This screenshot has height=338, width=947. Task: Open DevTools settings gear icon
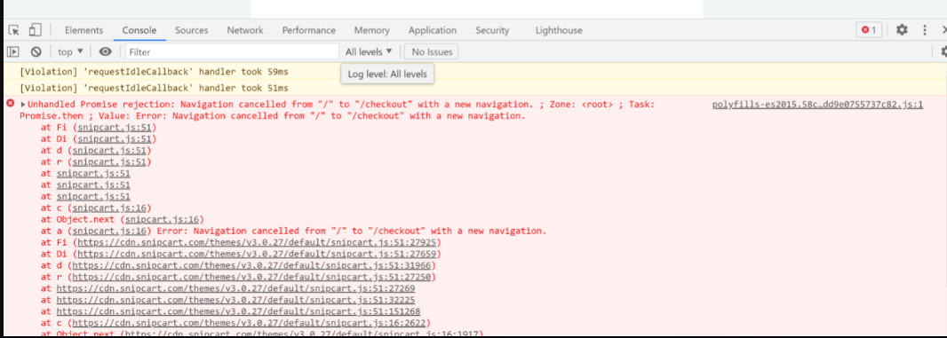pyautogui.click(x=902, y=29)
